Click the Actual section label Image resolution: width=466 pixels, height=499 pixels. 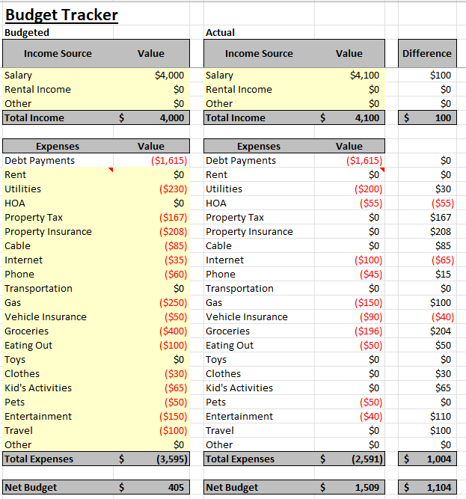click(x=220, y=32)
